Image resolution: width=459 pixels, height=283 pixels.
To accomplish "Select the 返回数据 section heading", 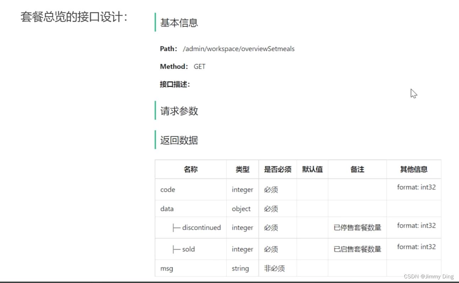I will 179,140.
